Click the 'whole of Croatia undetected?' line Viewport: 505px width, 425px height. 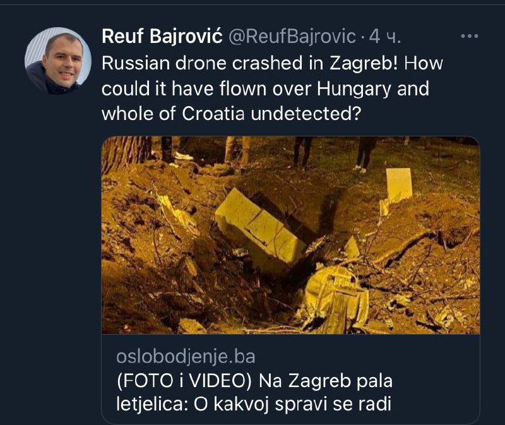click(x=230, y=114)
